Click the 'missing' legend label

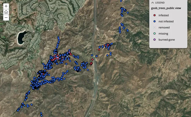point(163,34)
